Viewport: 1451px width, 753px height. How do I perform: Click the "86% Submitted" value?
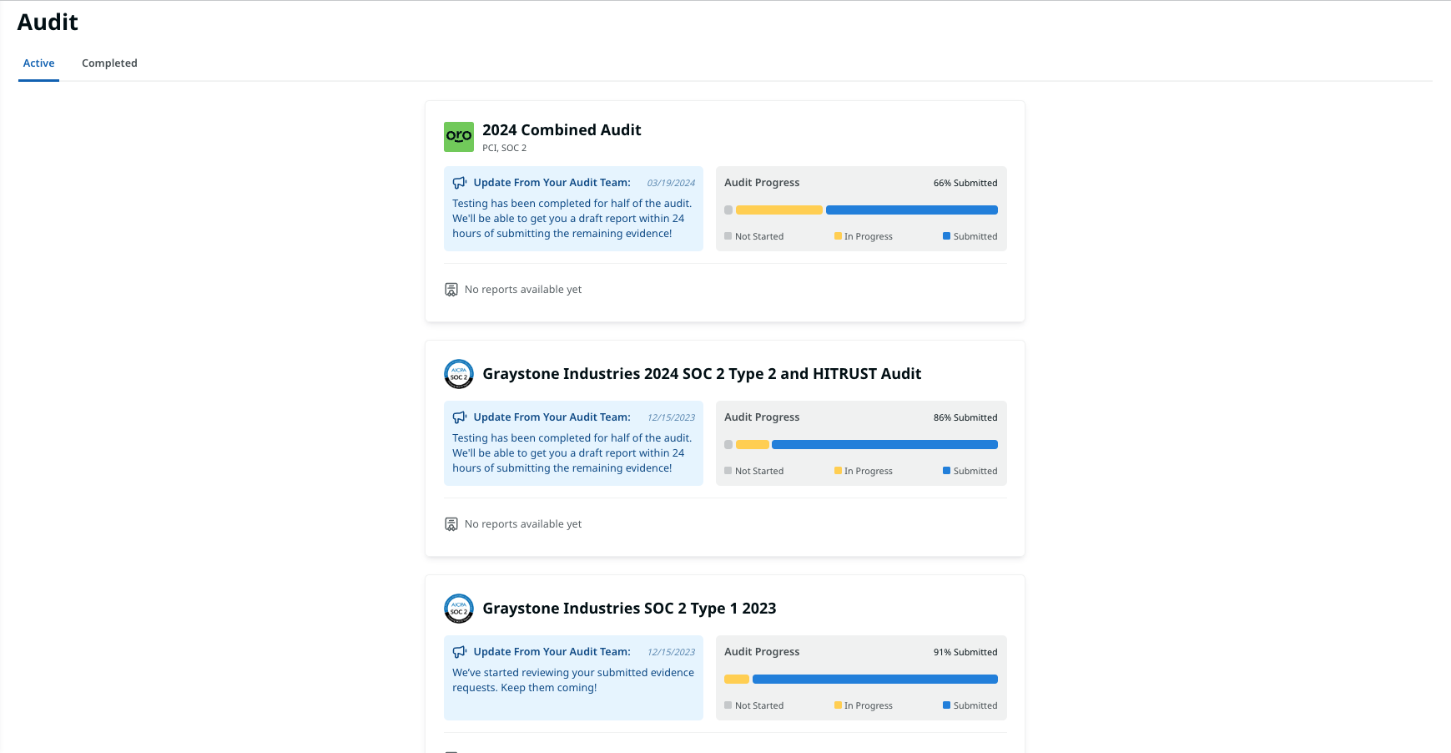965,417
